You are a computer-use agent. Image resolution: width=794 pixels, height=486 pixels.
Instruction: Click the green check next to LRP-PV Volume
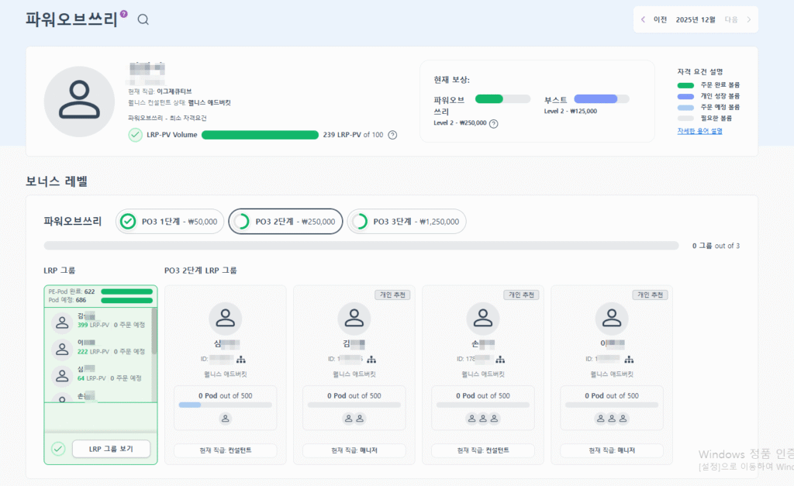point(135,135)
